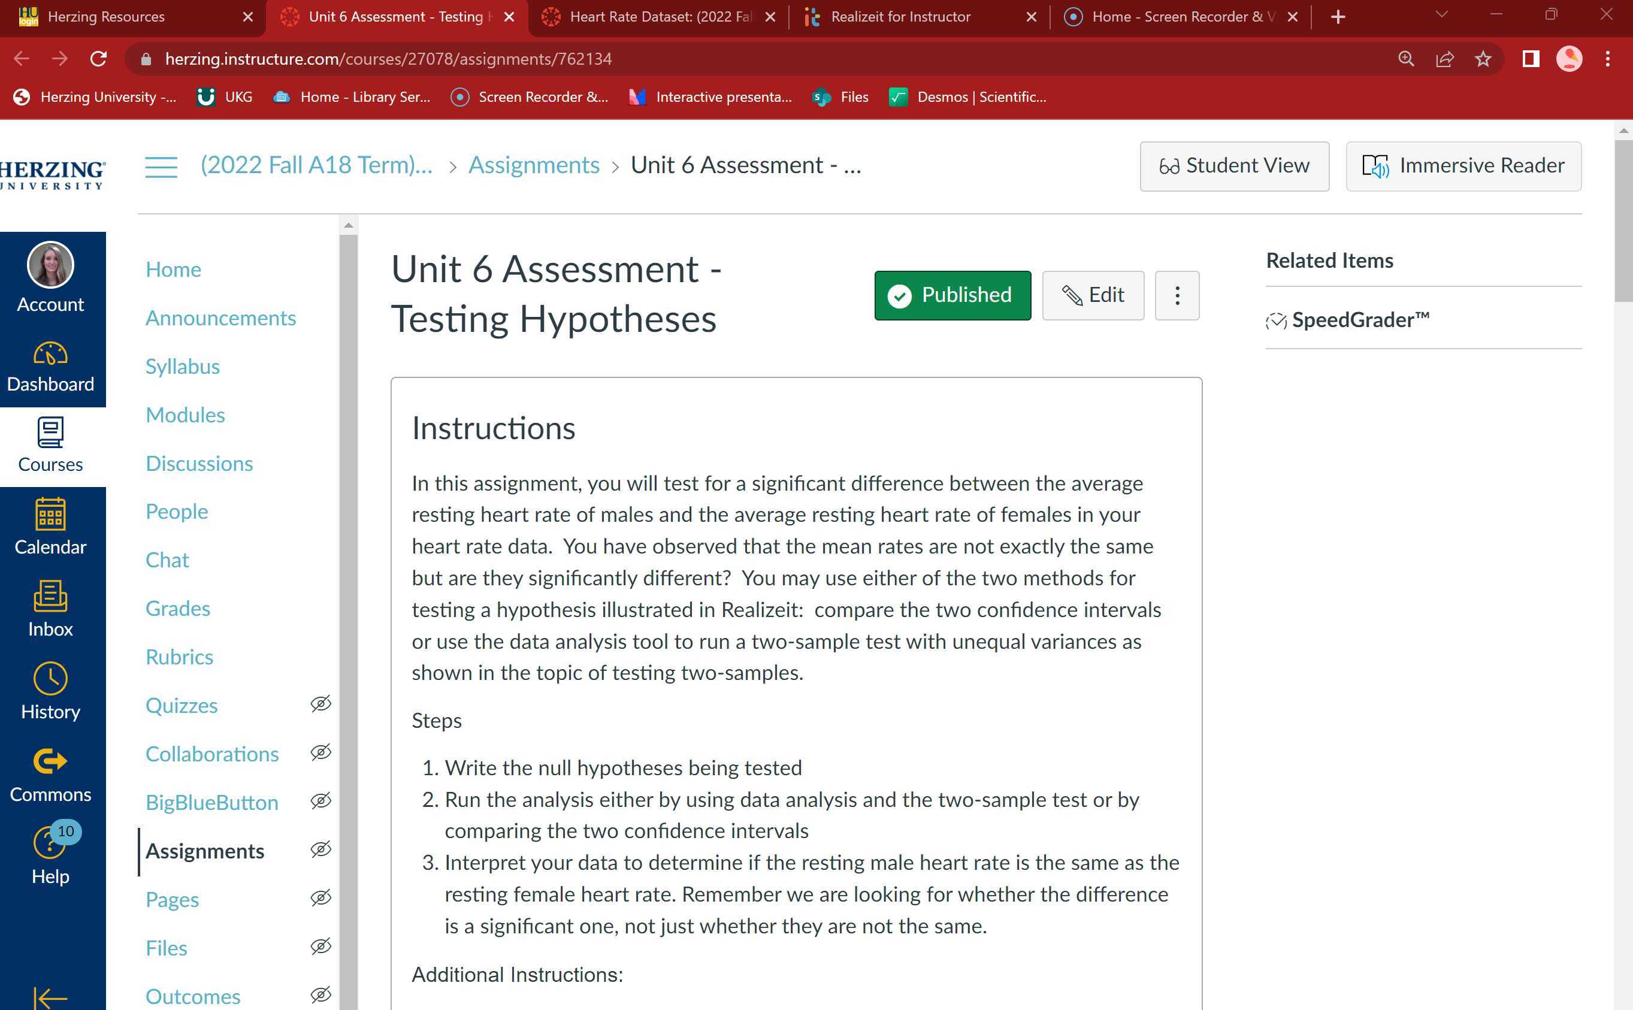Image resolution: width=1633 pixels, height=1010 pixels.
Task: Toggle the hidden-eye icon next to Pages
Action: [x=320, y=898]
